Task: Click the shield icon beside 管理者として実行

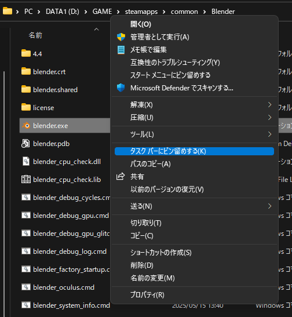Action: [x=121, y=37]
